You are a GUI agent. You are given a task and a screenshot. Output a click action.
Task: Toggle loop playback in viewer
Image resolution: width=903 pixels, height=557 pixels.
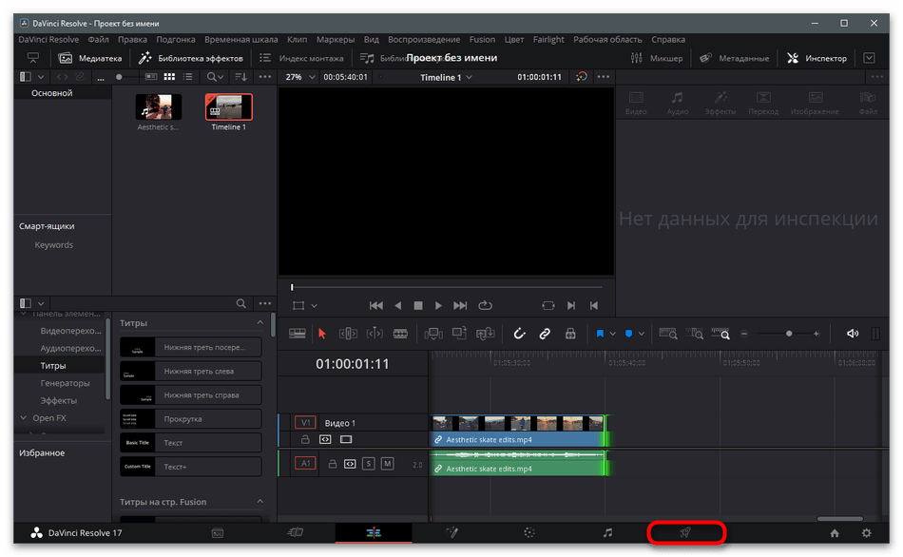[x=486, y=305]
